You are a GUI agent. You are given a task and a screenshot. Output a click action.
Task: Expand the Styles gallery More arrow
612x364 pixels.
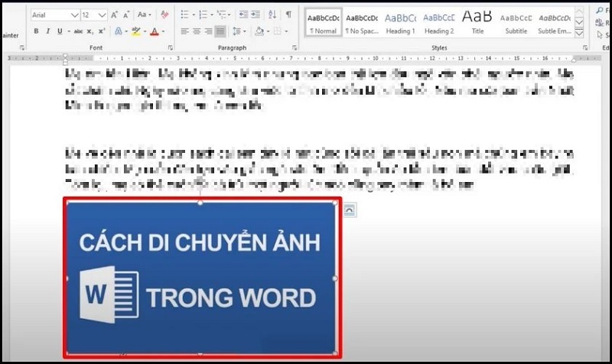coord(579,34)
